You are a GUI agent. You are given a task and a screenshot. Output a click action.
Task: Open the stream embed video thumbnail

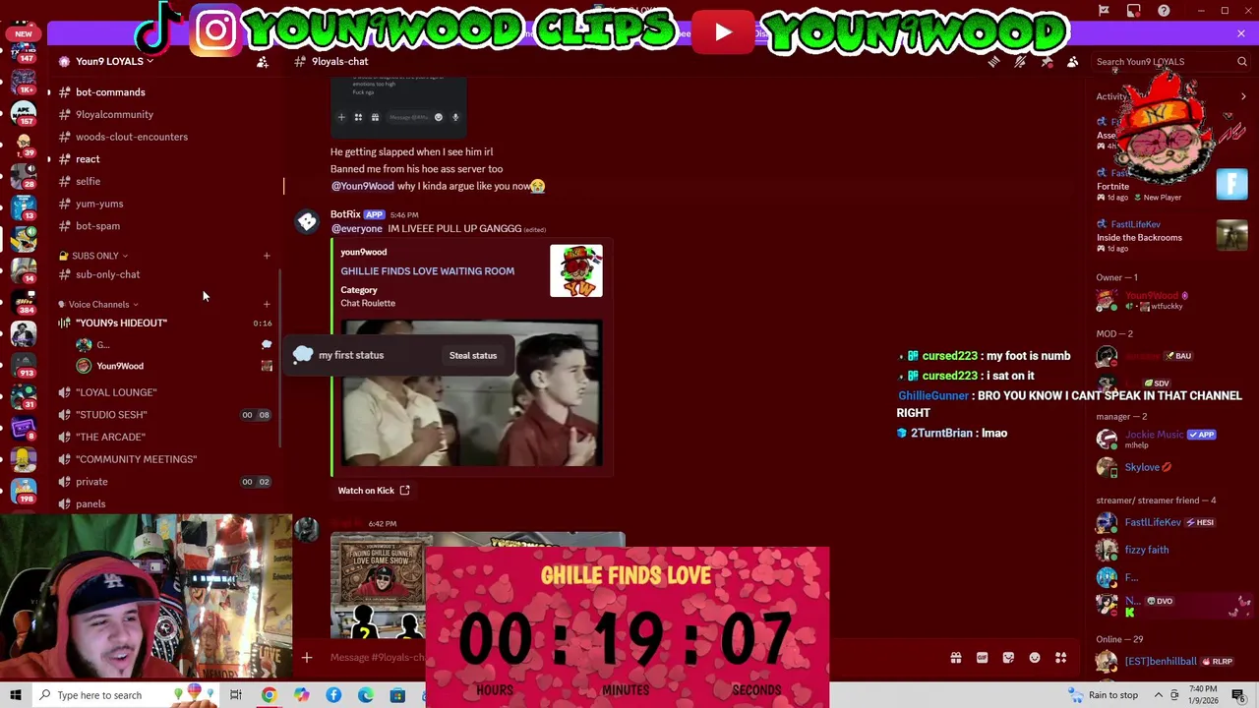(471, 392)
